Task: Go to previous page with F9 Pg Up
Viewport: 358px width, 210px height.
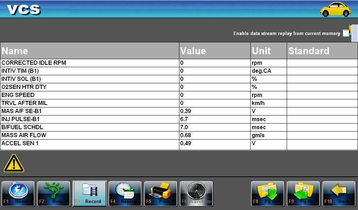Action: click(x=303, y=194)
